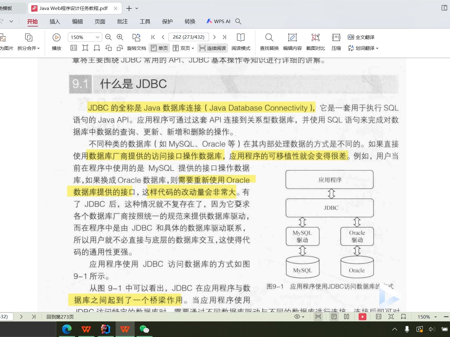Open the Start (开始) ribbon tab
This screenshot has height=337, width=450.
[32, 22]
